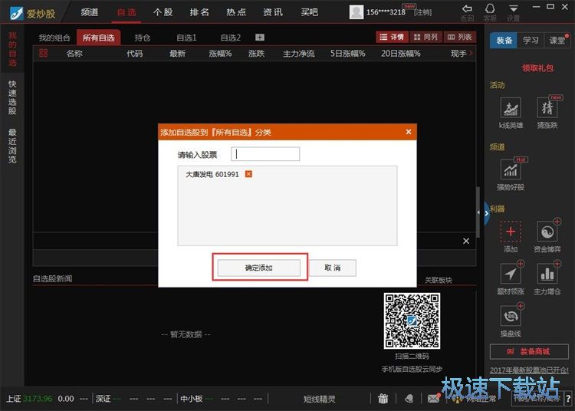Add a new watchlist group with plus icon
Viewport: 575px width, 411px height.
260,38
